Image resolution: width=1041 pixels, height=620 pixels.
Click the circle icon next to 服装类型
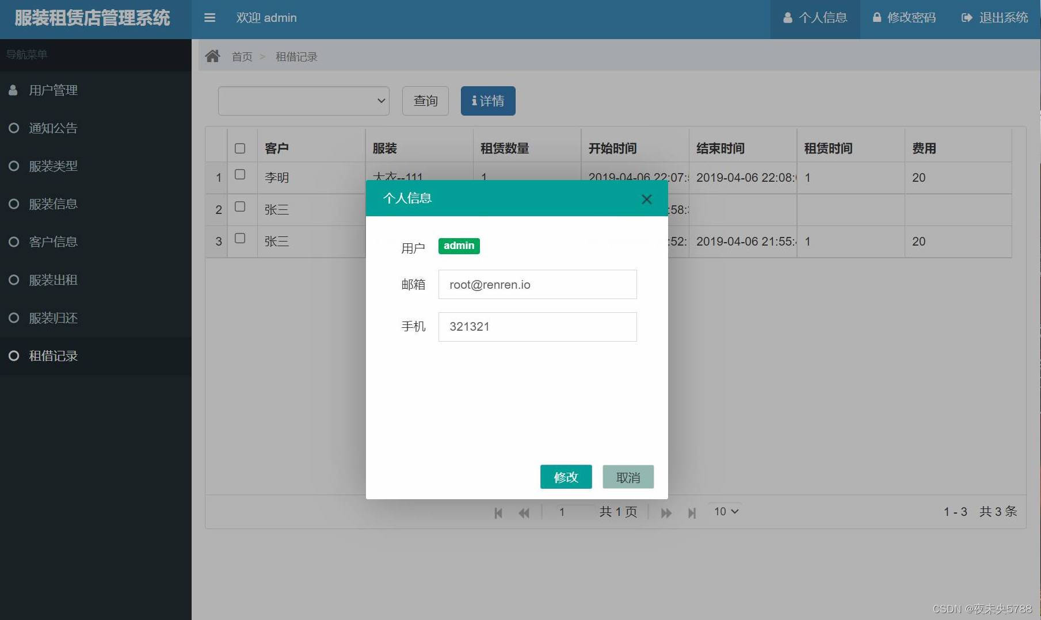point(14,166)
